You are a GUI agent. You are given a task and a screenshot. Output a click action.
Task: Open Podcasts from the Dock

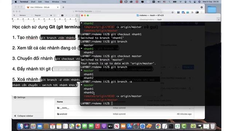click(104, 126)
